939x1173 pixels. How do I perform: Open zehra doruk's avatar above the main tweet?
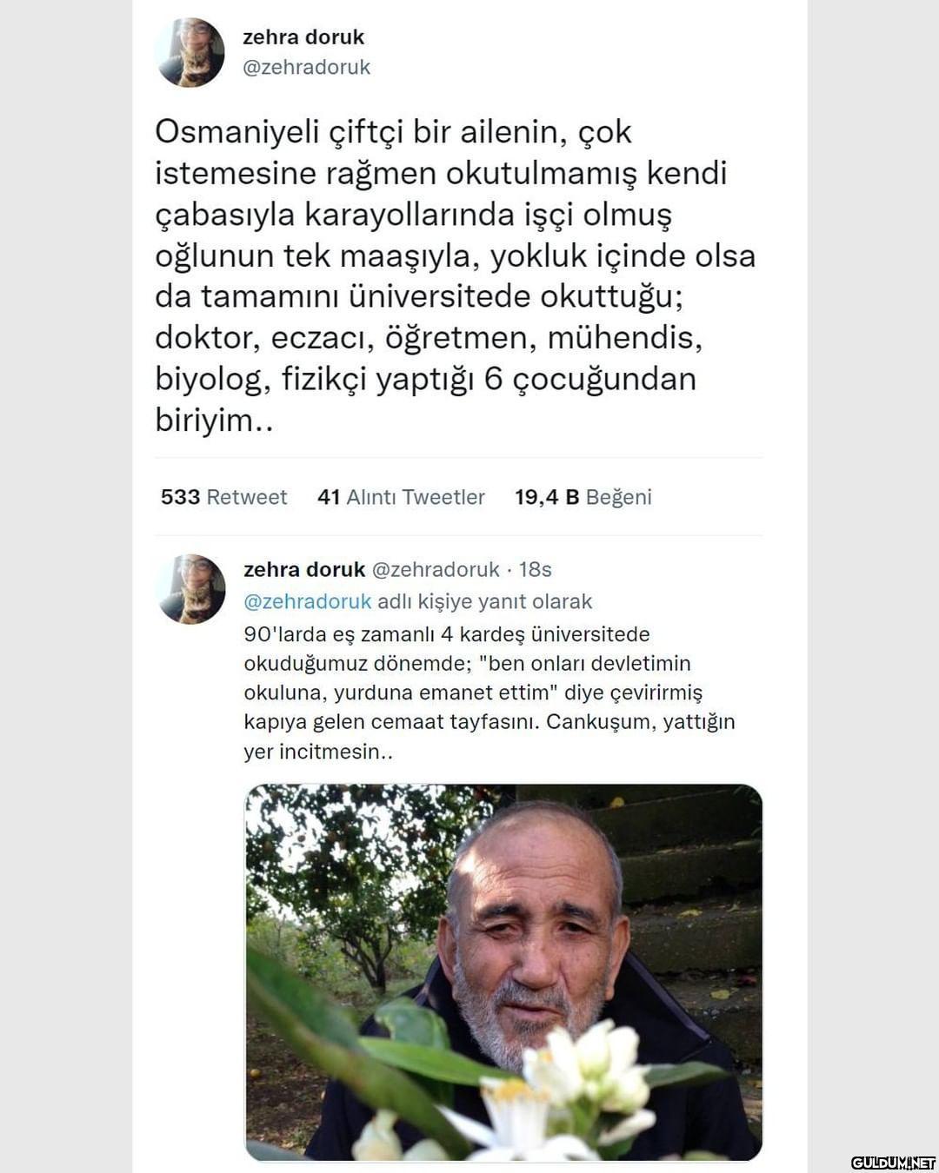(190, 52)
